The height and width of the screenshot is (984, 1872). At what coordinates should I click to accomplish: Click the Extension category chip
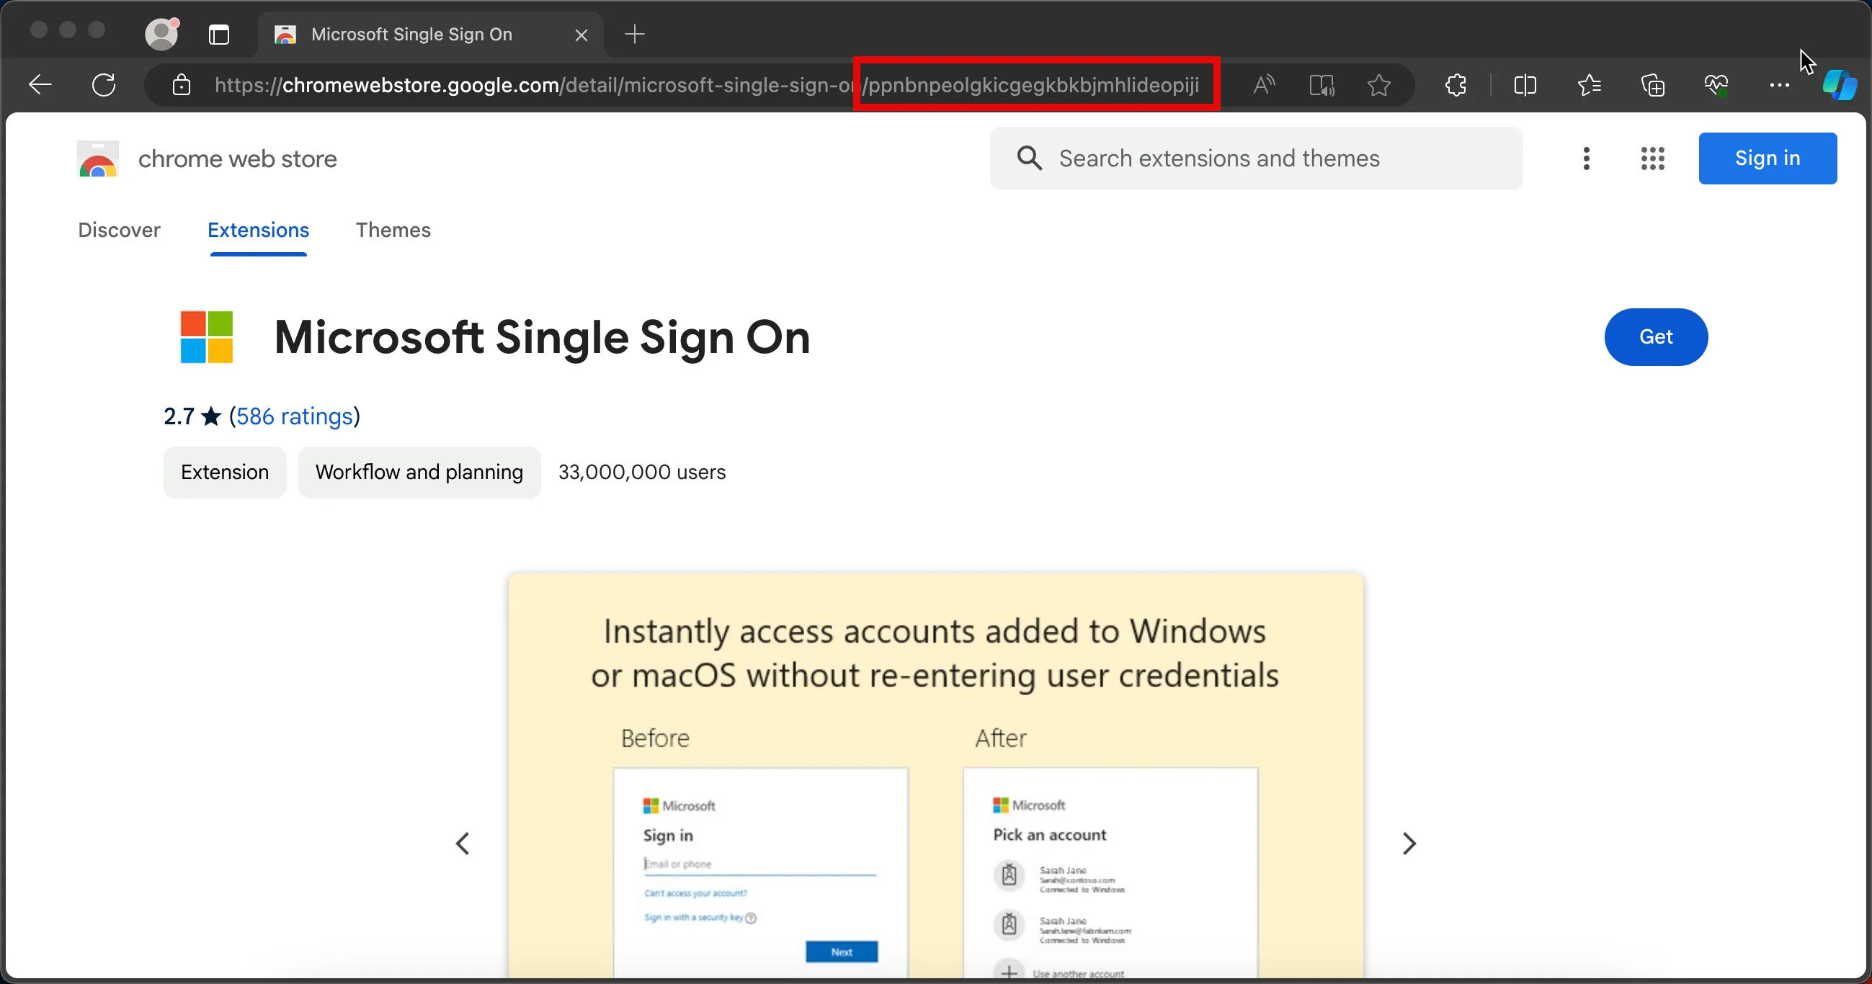(225, 472)
